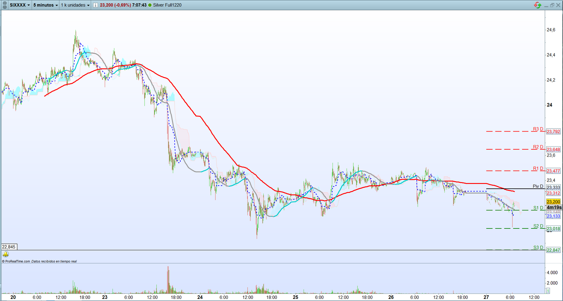Click the Silver Full1220 instrument name

[x=167, y=5]
